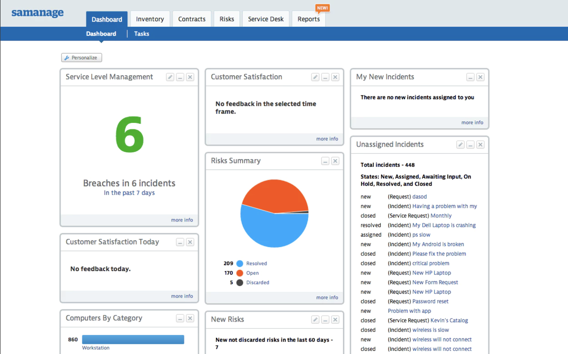The image size is (568, 354).
Task: Click the large green 6 breaches number
Action: point(130,135)
